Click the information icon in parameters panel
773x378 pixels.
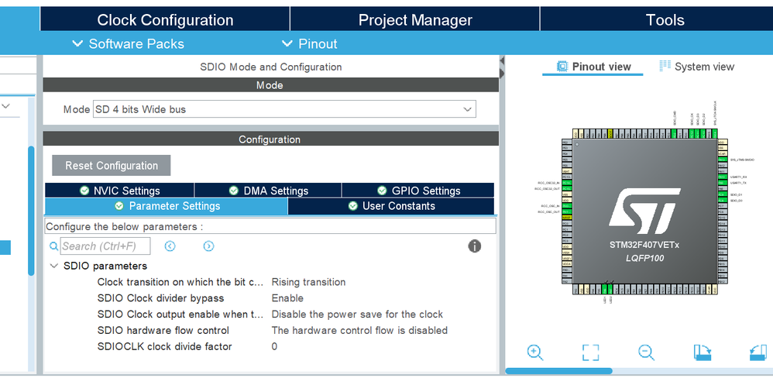click(x=474, y=246)
